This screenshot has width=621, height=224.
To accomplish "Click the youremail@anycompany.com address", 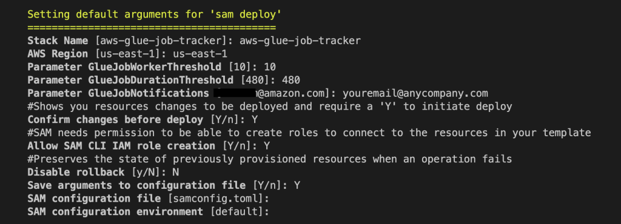I will pos(415,93).
